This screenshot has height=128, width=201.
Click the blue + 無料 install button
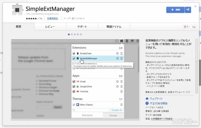[x=175, y=10]
